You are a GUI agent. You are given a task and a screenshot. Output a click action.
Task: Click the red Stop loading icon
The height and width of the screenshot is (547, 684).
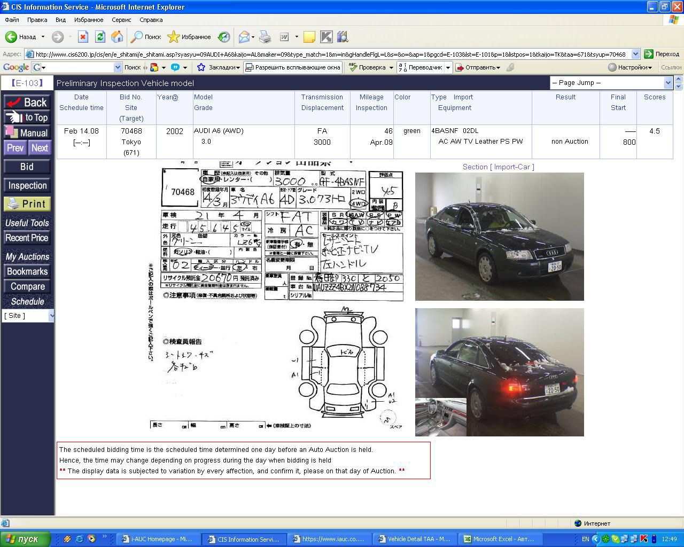pyautogui.click(x=83, y=37)
